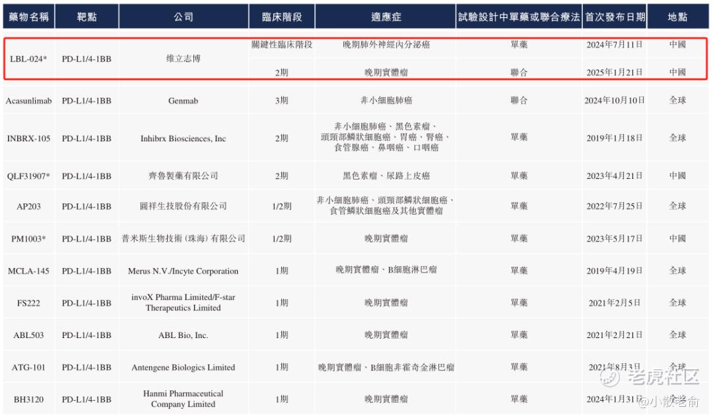Select the Antengene Biologics Limited company cell
713x418 pixels.
(x=184, y=368)
